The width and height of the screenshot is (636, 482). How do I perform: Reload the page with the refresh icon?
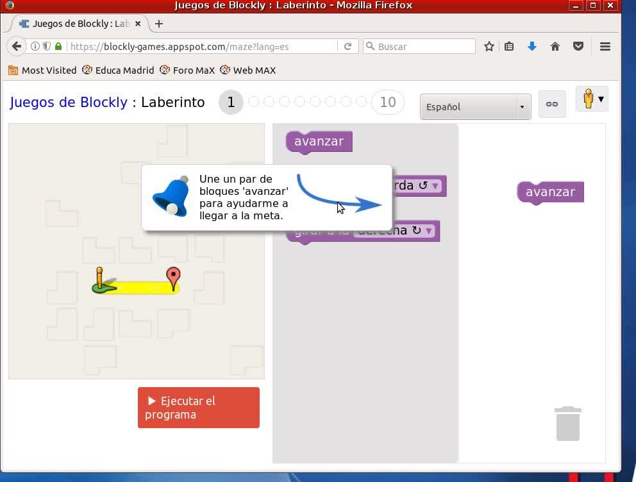coord(347,46)
